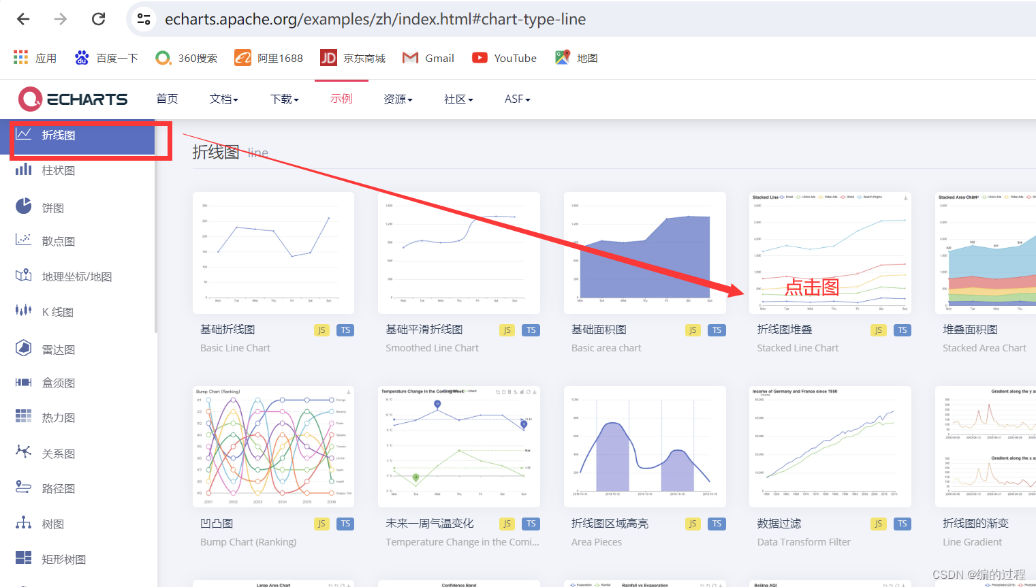Open the YouTube bookmark
1036x587 pixels.
[x=504, y=58]
